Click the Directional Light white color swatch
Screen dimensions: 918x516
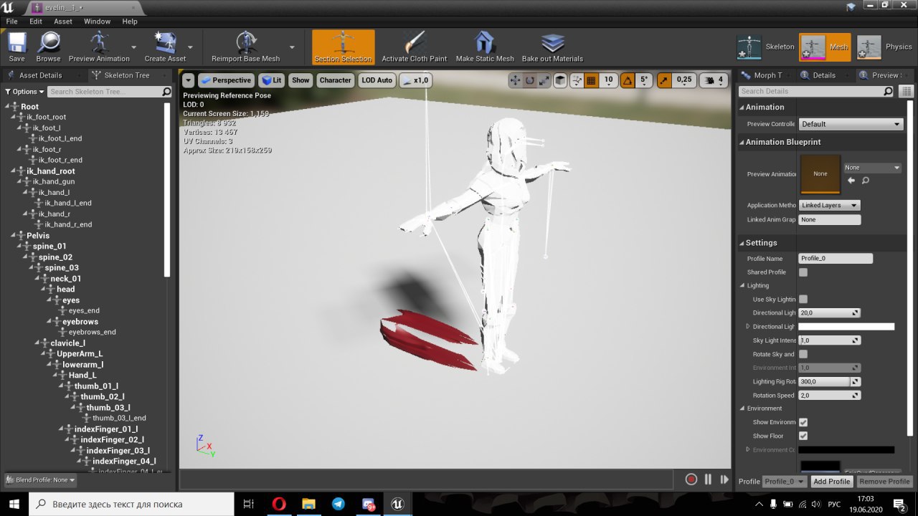[847, 327]
